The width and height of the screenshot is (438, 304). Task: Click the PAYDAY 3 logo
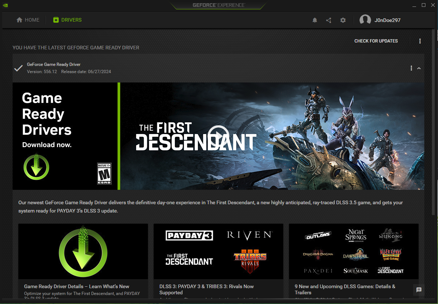189,236
